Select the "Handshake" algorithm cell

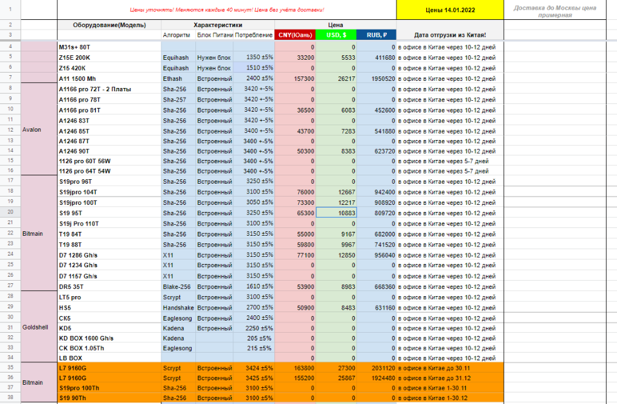click(x=178, y=307)
